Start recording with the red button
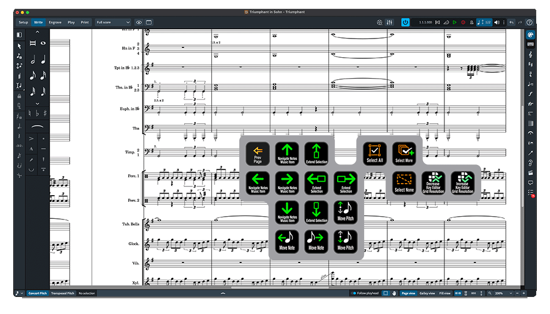The image size is (550, 314). click(x=463, y=22)
